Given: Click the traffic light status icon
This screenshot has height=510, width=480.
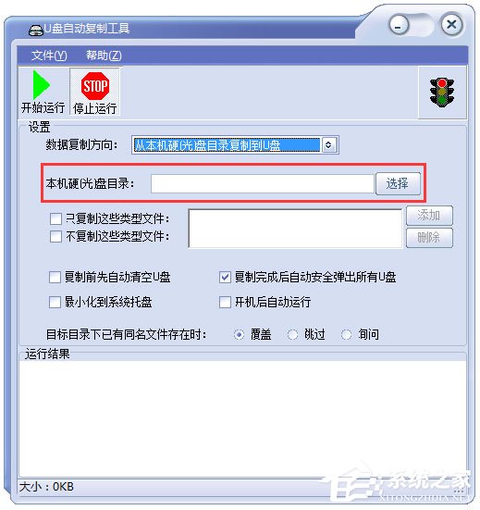Looking at the screenshot, I should [442, 93].
